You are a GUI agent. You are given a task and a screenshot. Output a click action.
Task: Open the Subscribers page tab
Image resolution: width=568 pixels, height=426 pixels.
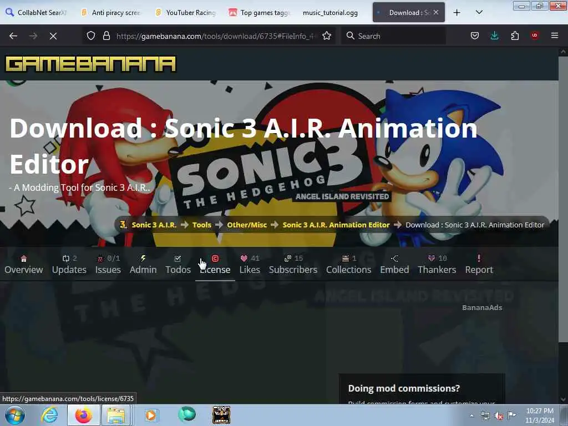click(x=293, y=265)
